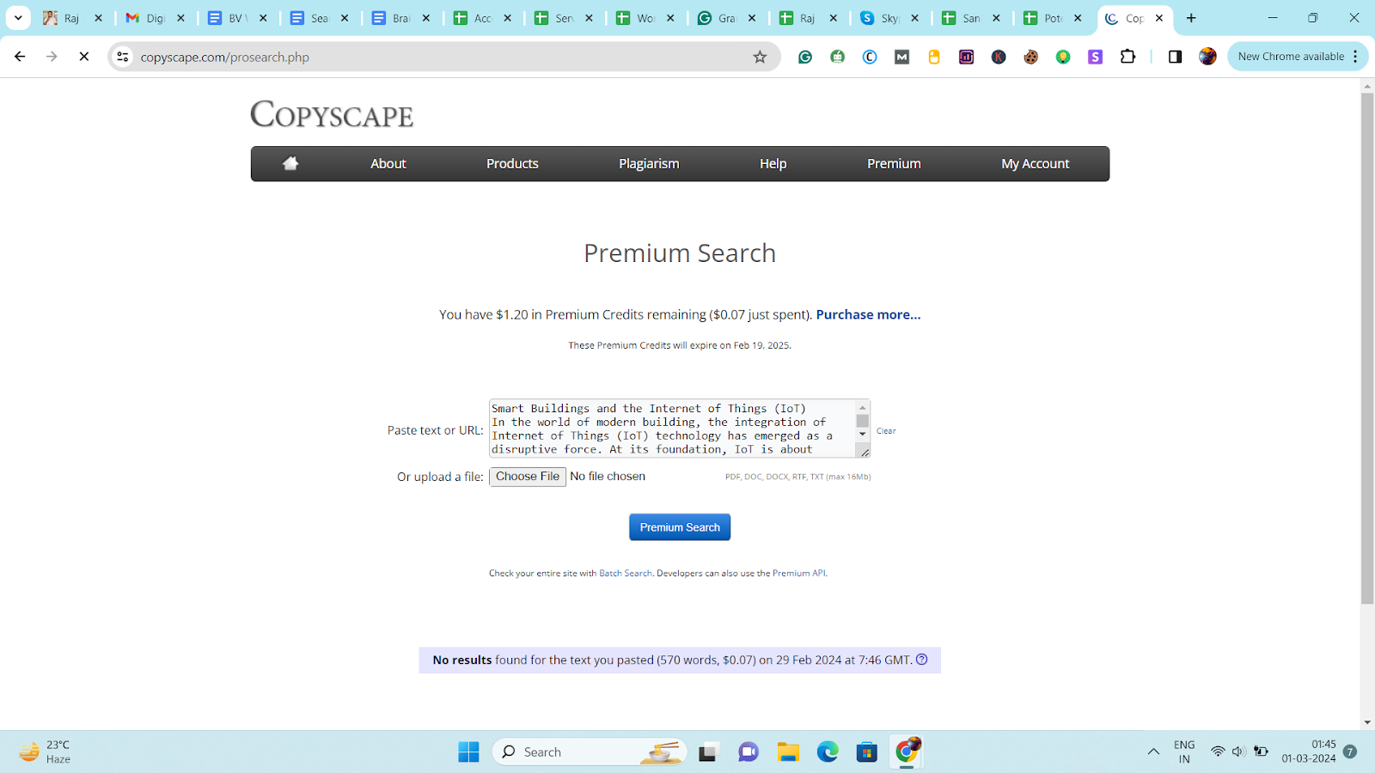Open the pink-bordered square extension icon
Viewport: 1375px width, 773px height.
966,57
